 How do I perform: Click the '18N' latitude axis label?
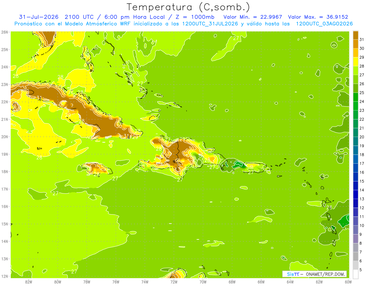point(5,172)
